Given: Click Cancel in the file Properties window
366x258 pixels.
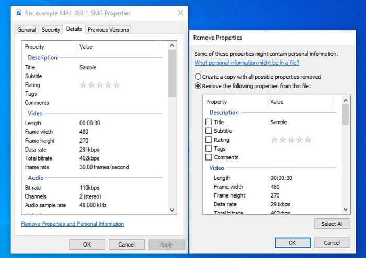Looking at the screenshot, I should click(x=127, y=244).
